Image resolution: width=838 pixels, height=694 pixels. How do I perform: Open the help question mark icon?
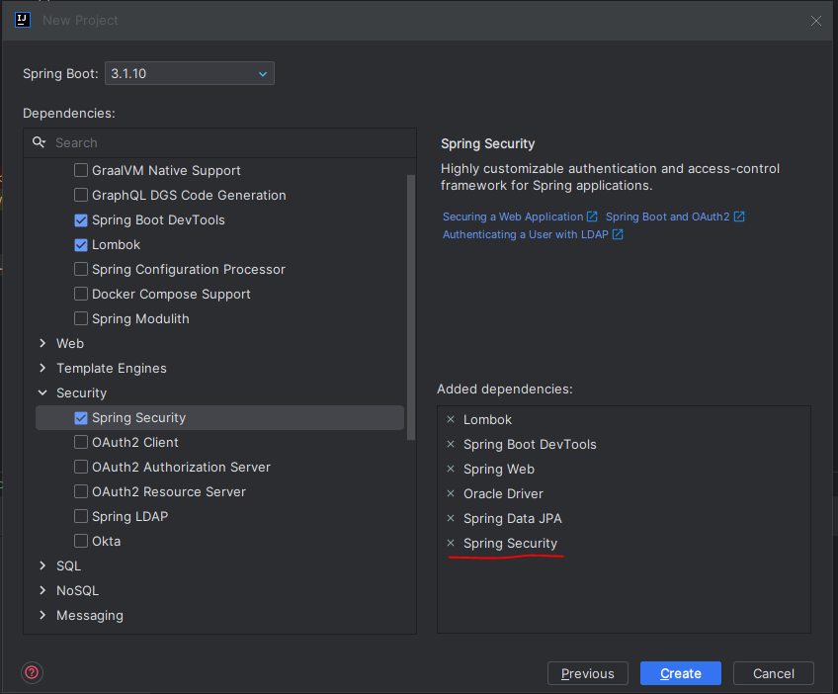coord(32,672)
